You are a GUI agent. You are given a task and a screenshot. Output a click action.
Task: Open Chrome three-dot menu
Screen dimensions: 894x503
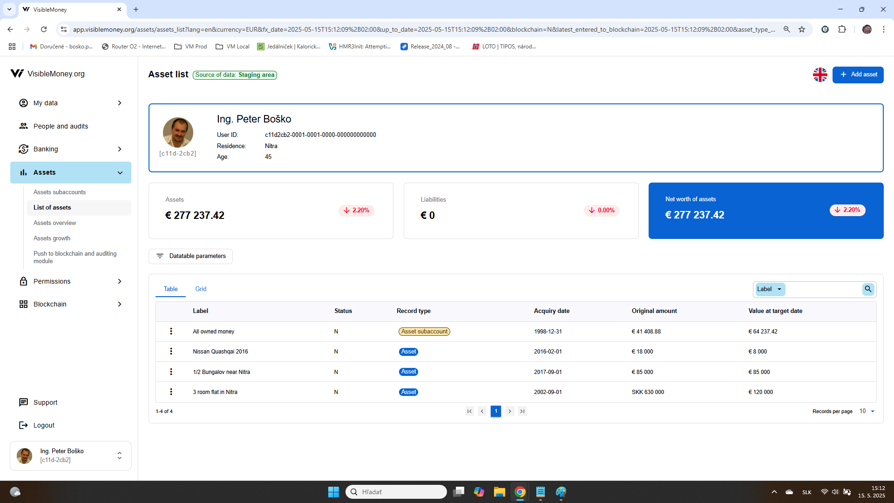[883, 29]
